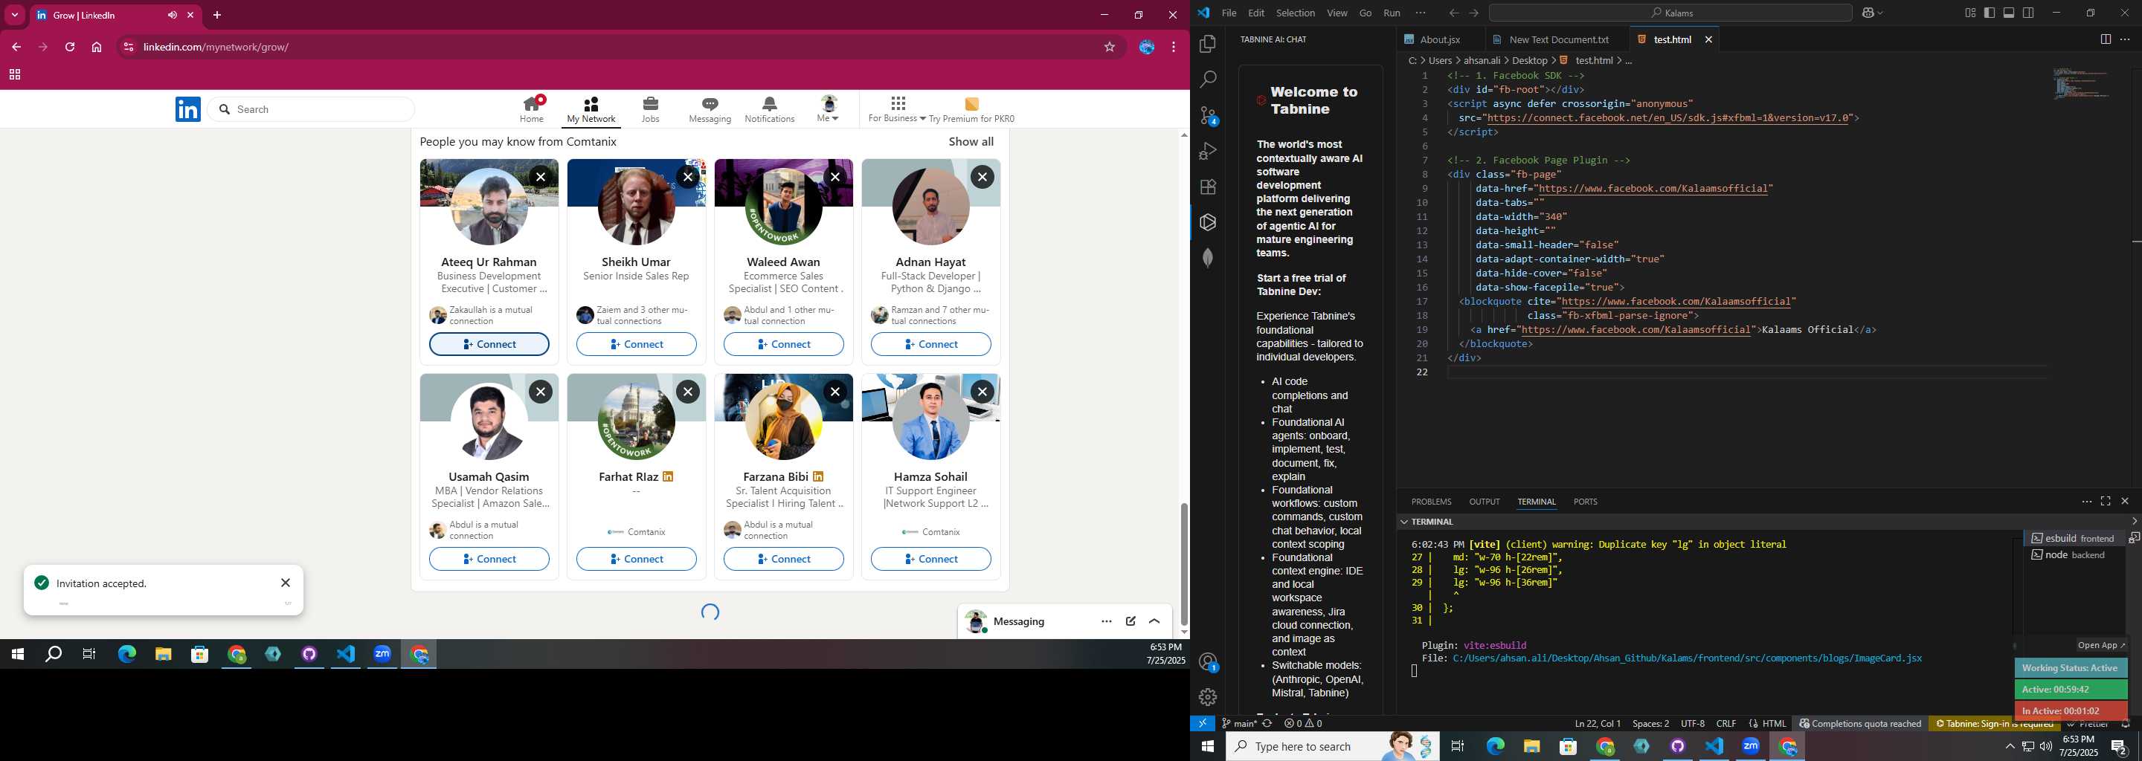Toggle VS Code secondary side bar
This screenshot has height=761, width=2142.
[x=2029, y=13]
